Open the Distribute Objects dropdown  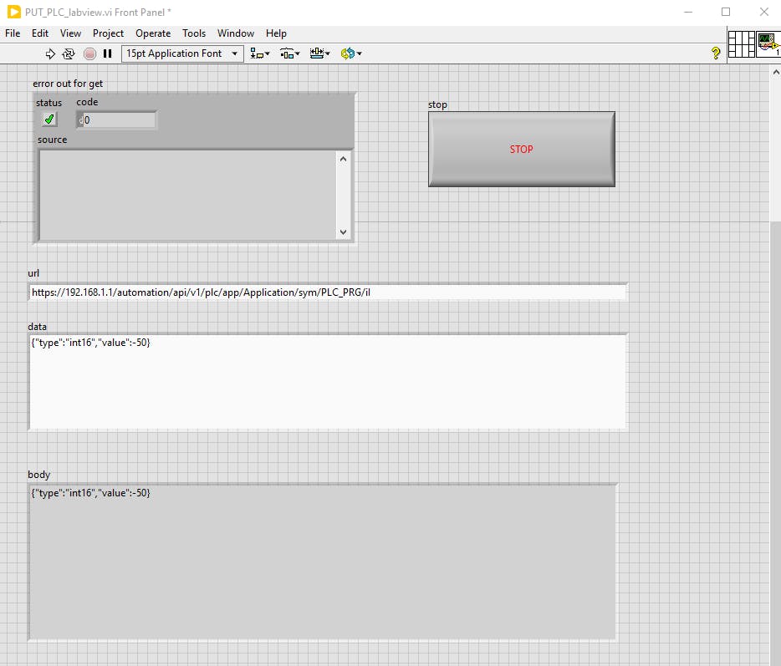[289, 53]
